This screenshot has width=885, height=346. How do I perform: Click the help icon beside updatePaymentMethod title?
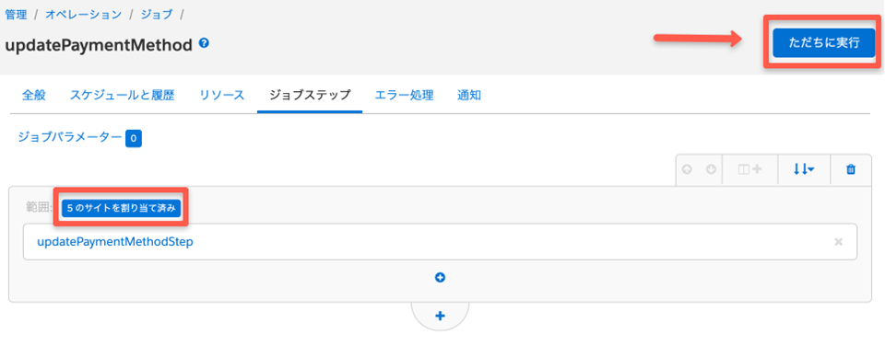pos(205,43)
